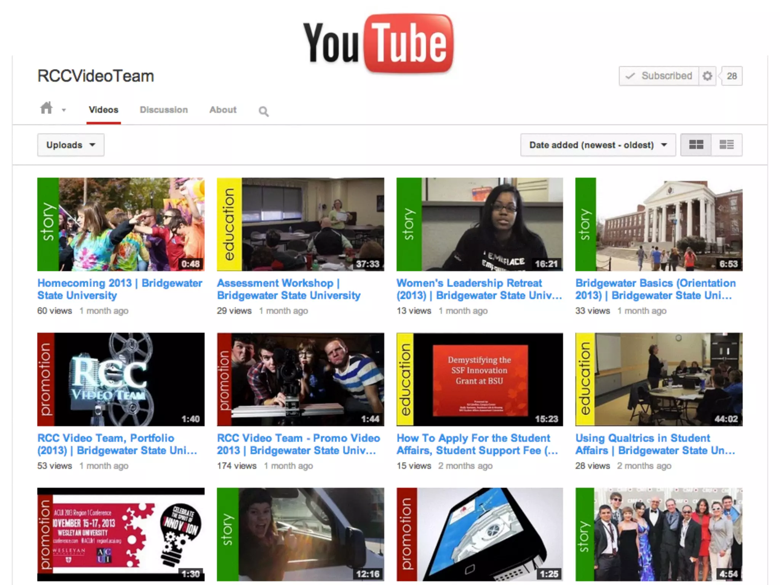Click the home icon on channel bar
Screen dimensions: 780x585
(x=46, y=109)
